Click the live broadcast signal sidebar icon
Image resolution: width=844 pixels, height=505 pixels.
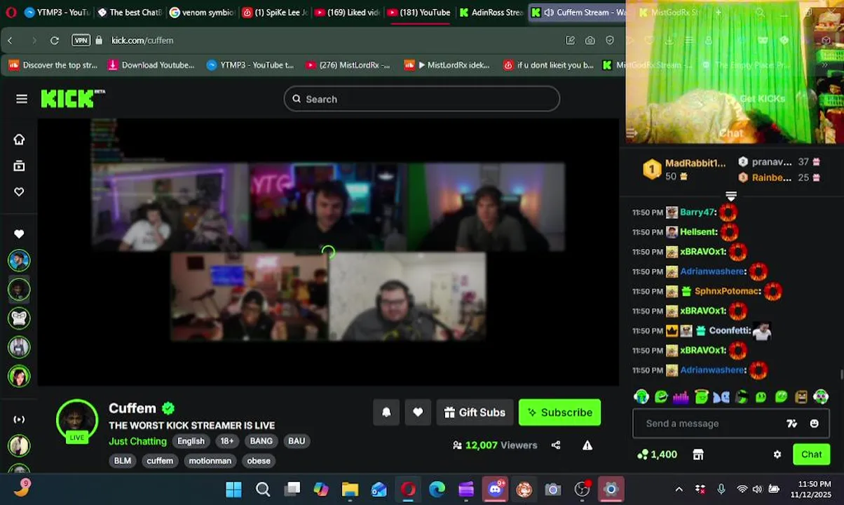pyautogui.click(x=19, y=419)
